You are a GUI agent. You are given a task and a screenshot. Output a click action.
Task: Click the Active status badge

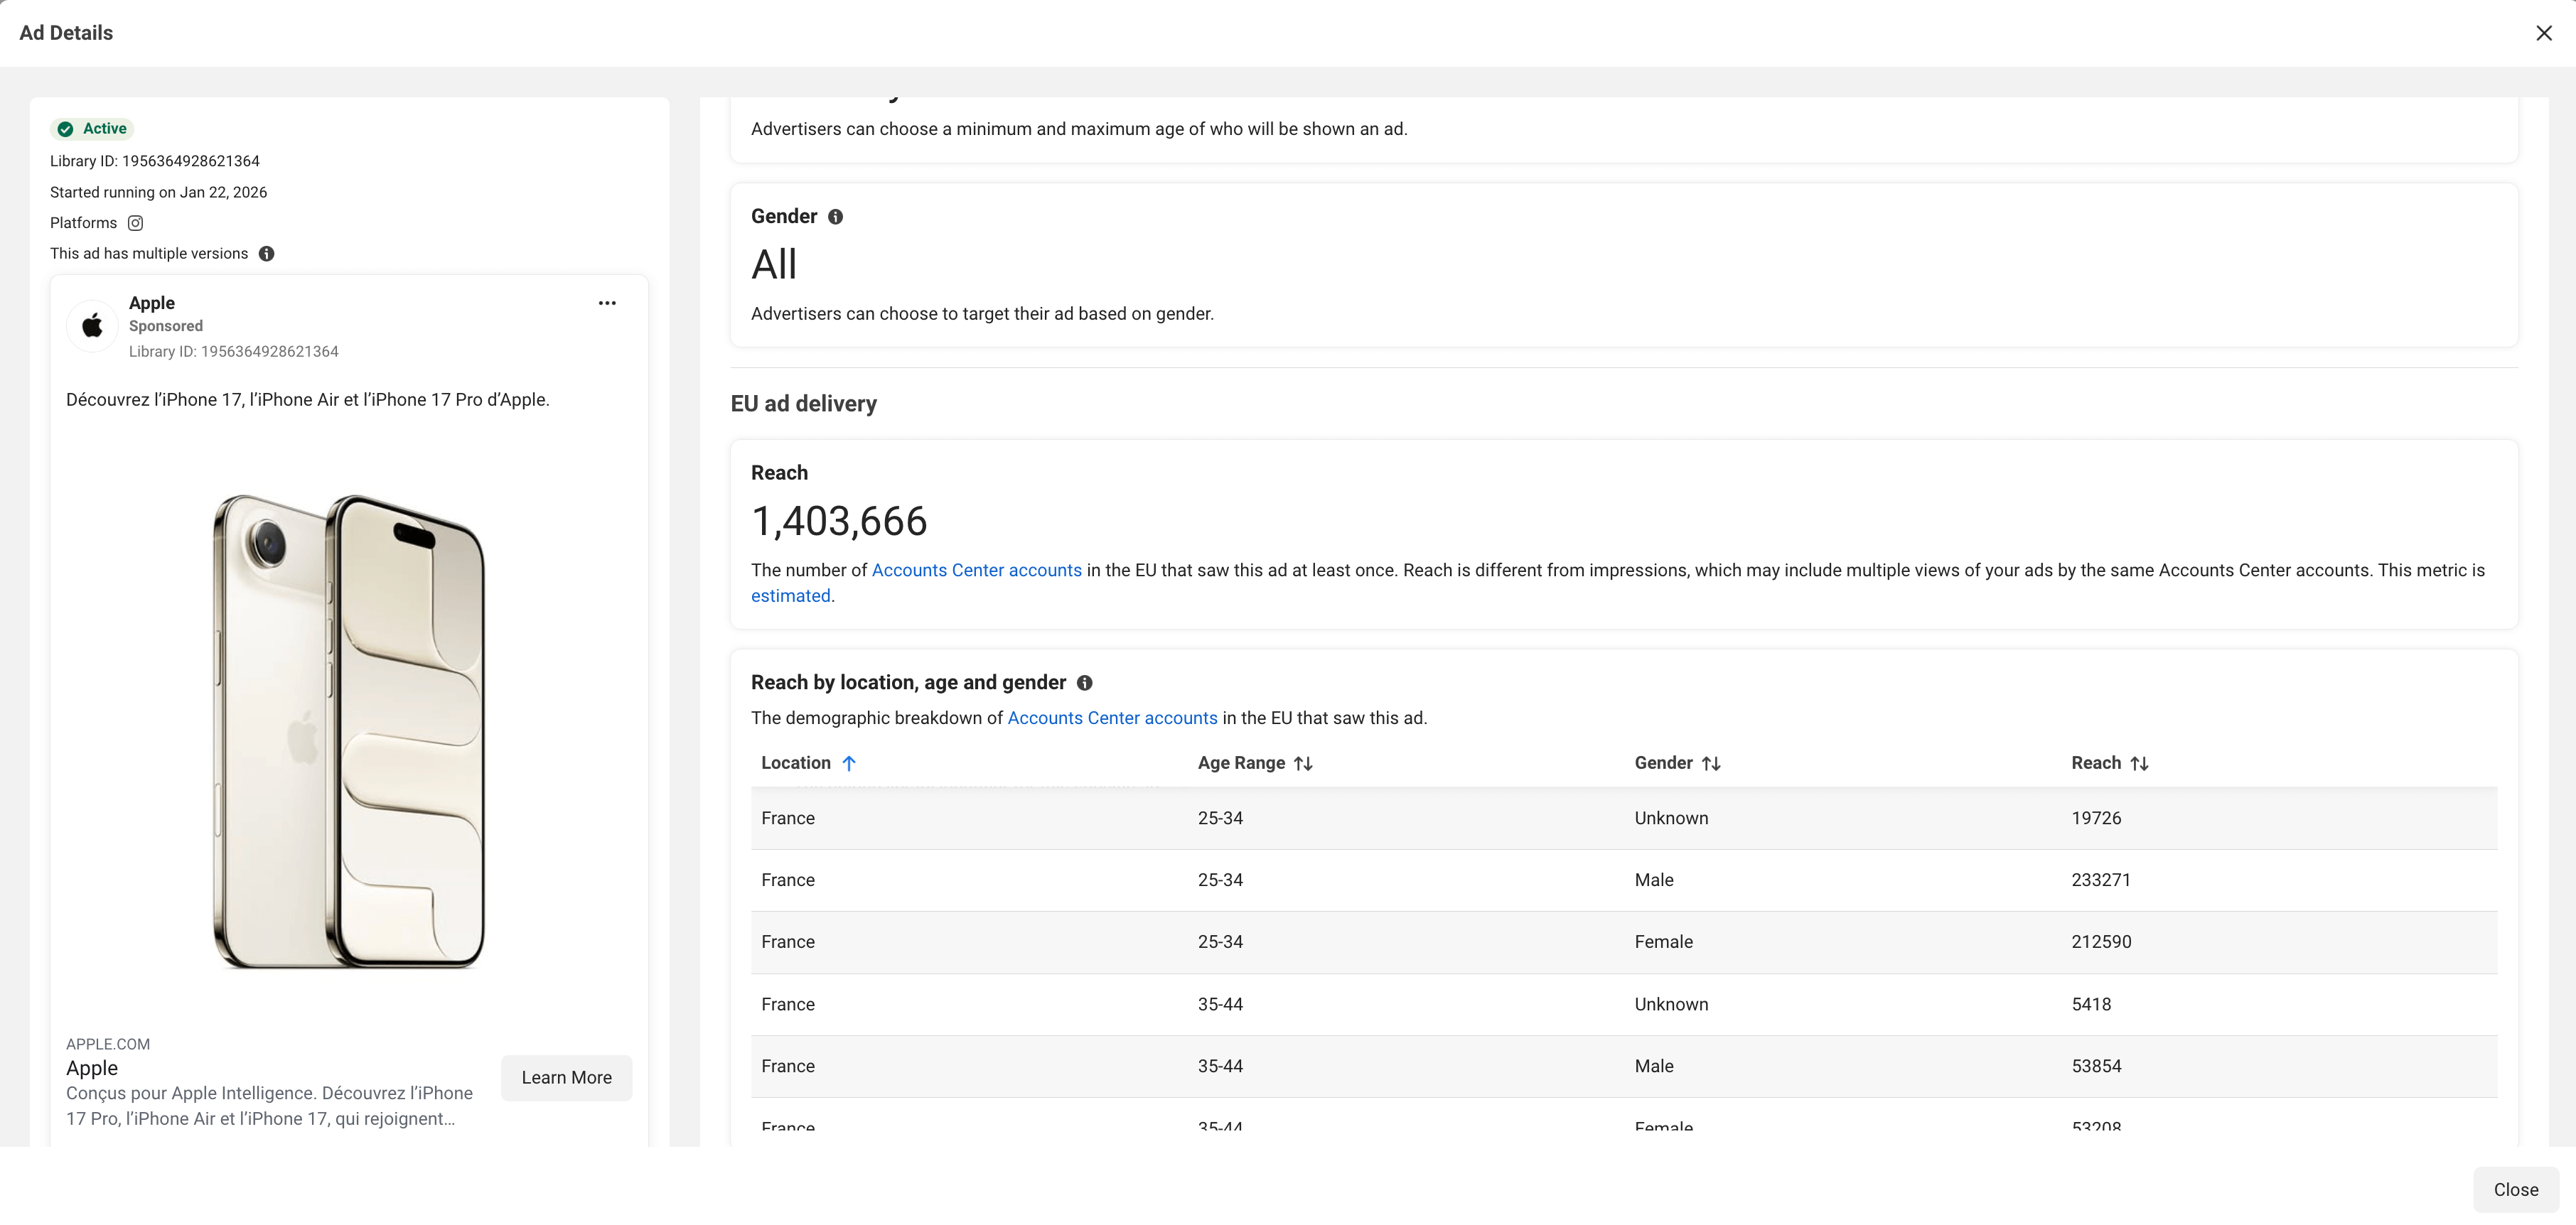click(x=92, y=129)
